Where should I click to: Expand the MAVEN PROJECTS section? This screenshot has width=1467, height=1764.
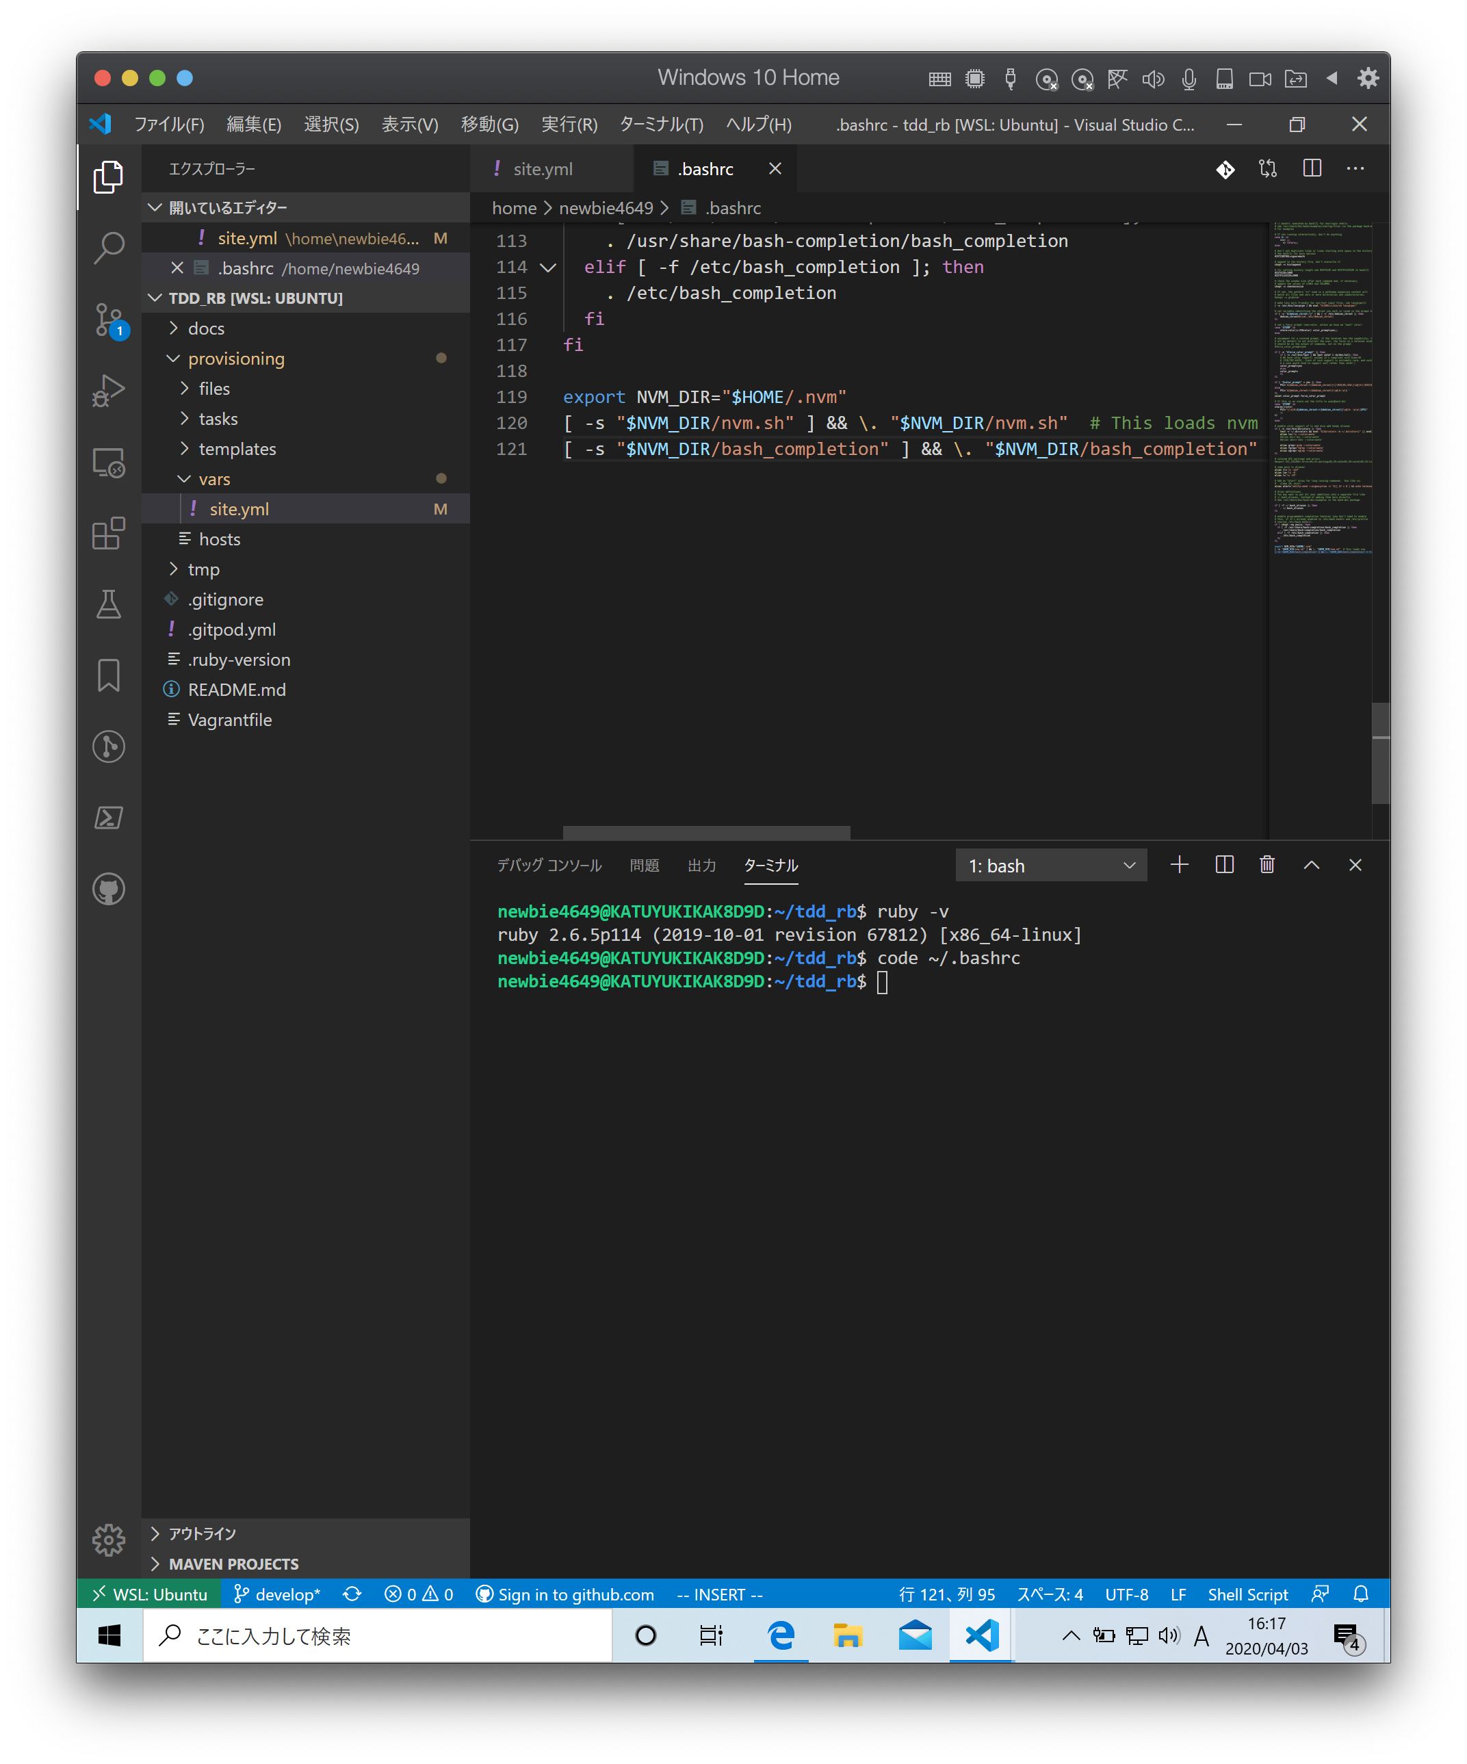[x=233, y=1564]
